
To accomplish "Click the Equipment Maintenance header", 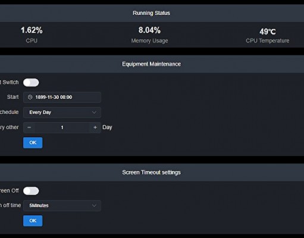I will click(x=152, y=64).
